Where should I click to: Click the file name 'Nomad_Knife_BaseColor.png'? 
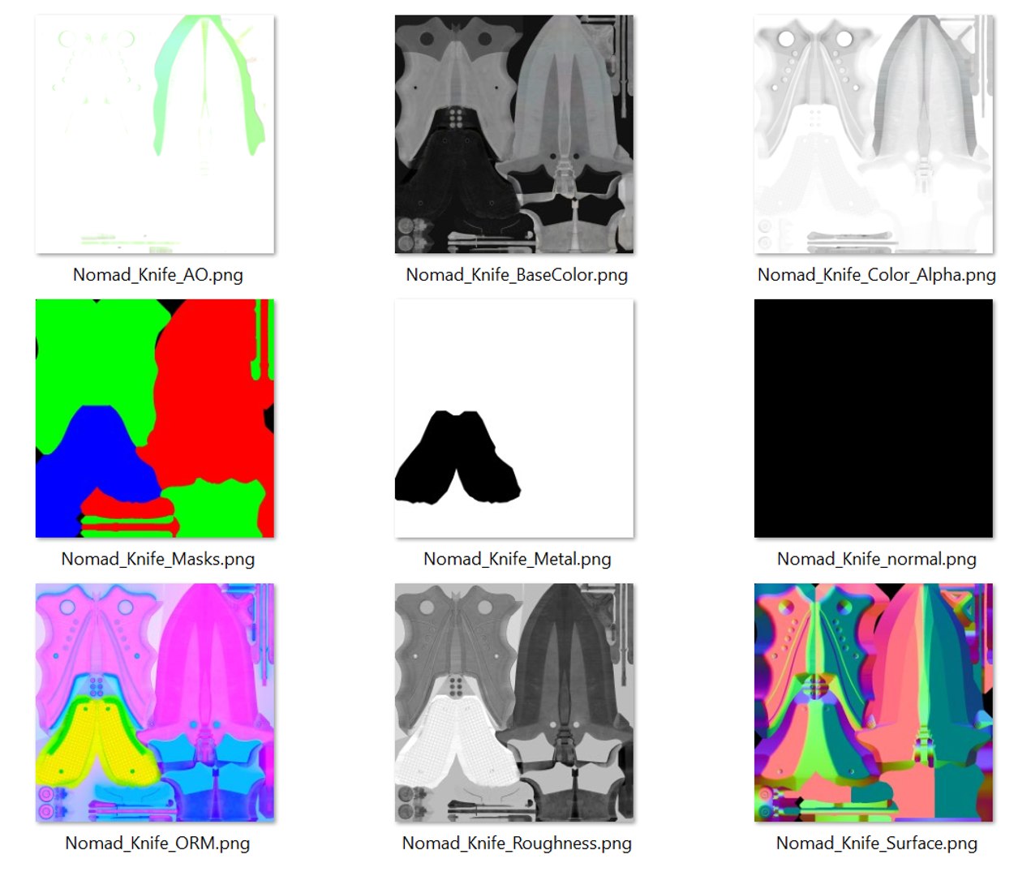click(517, 275)
